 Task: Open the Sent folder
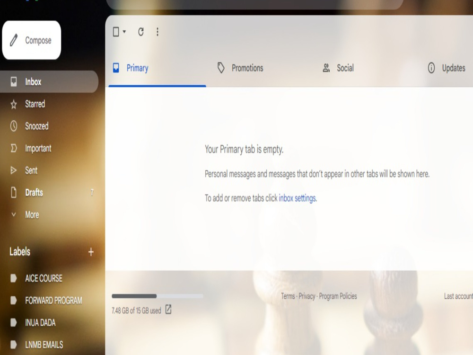(49, 170)
